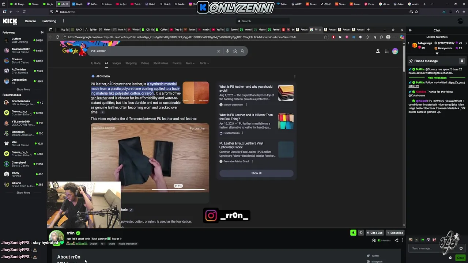Click the PU Leather search input
This screenshot has height=263, width=468.
152,51
